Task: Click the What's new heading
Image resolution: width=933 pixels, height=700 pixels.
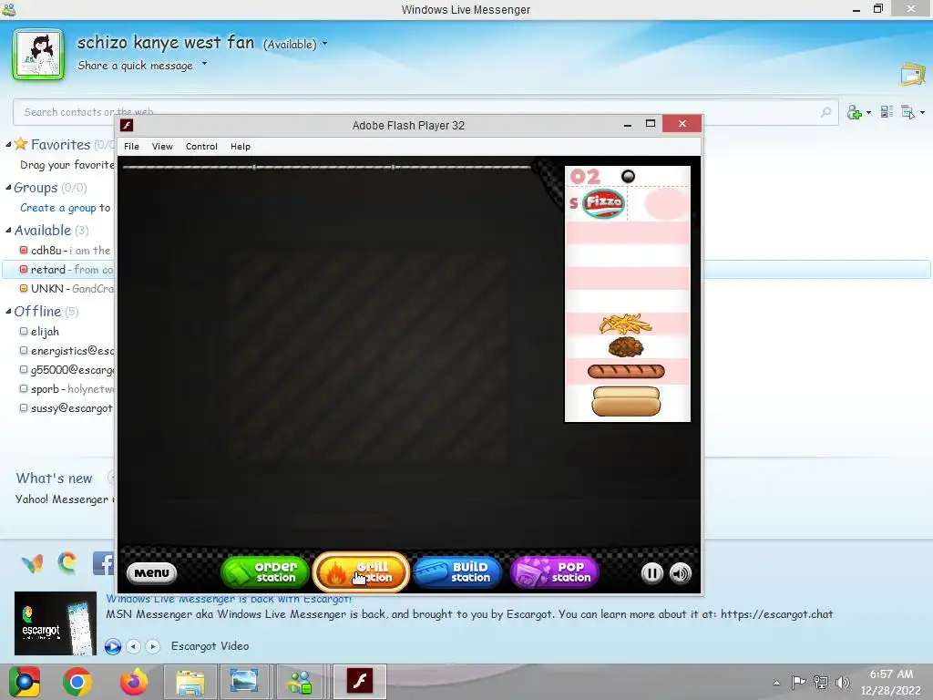Action: 54,478
